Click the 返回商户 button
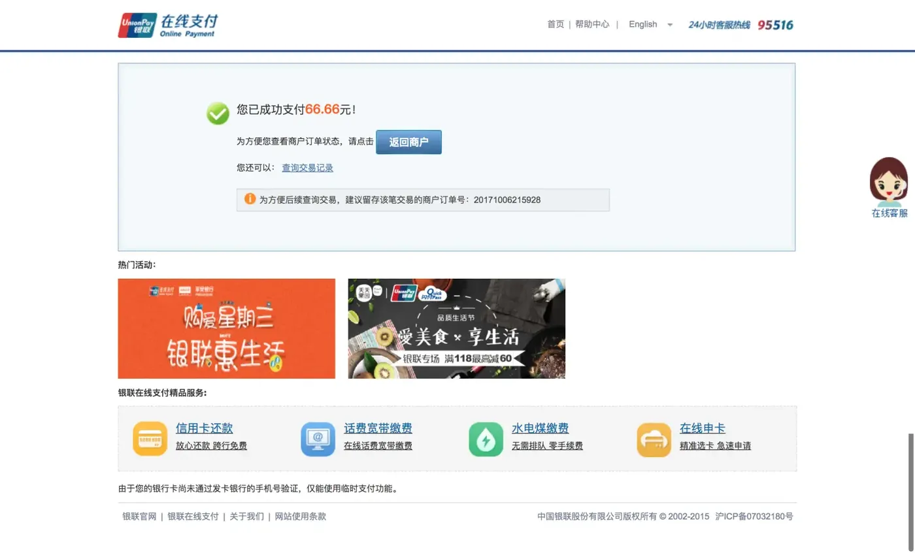The height and width of the screenshot is (553, 915). pyautogui.click(x=408, y=142)
